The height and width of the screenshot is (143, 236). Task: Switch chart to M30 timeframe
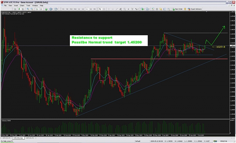coord(75,9)
